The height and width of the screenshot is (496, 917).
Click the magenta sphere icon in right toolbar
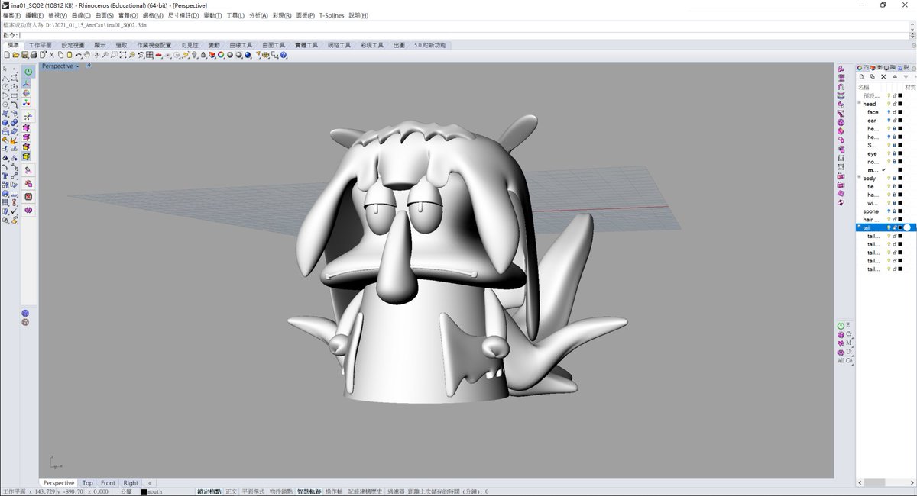[x=841, y=122]
